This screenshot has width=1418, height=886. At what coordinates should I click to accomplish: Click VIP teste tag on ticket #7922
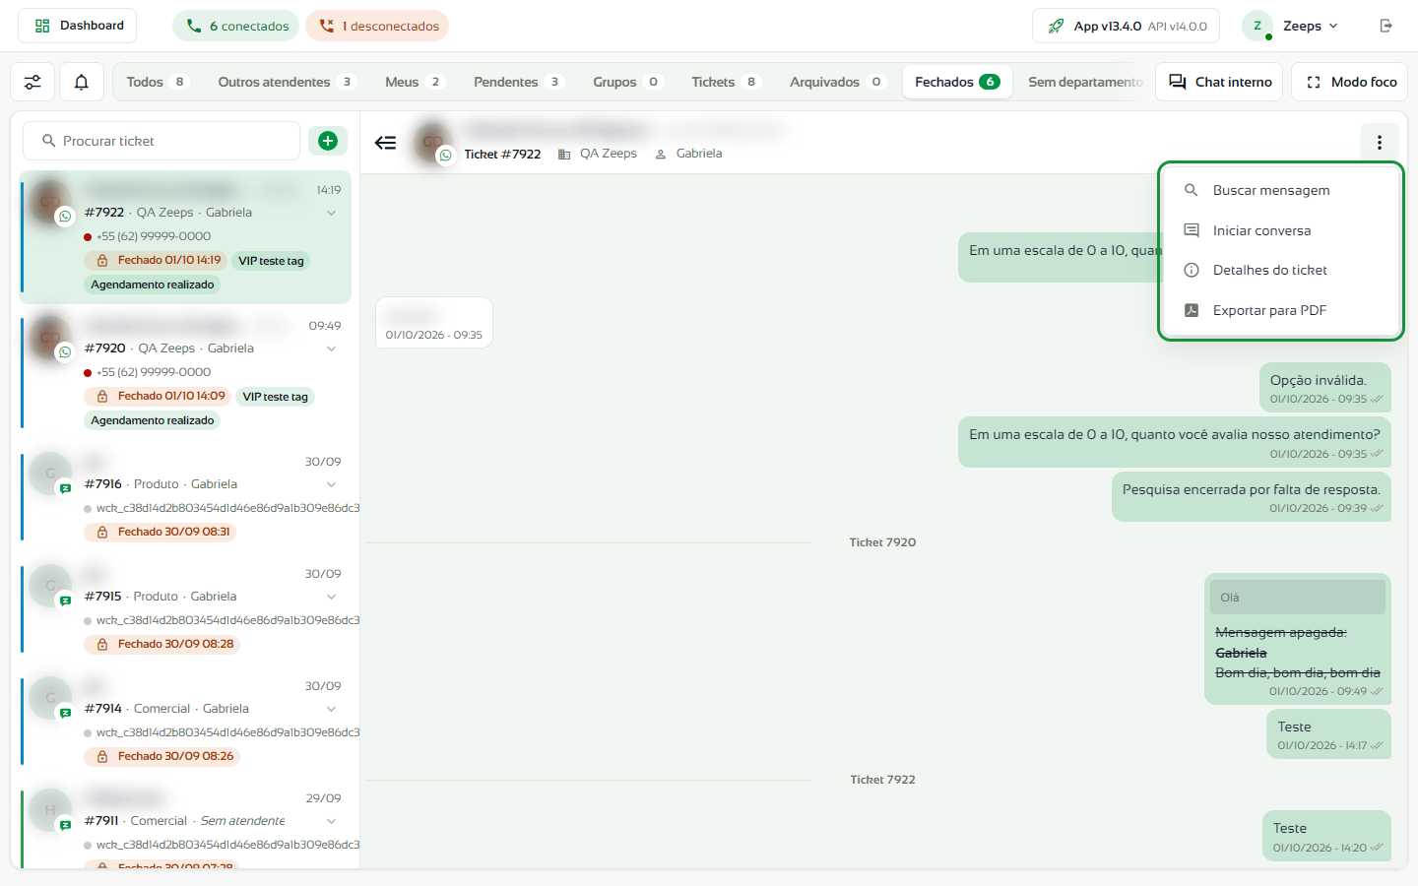[x=271, y=261]
